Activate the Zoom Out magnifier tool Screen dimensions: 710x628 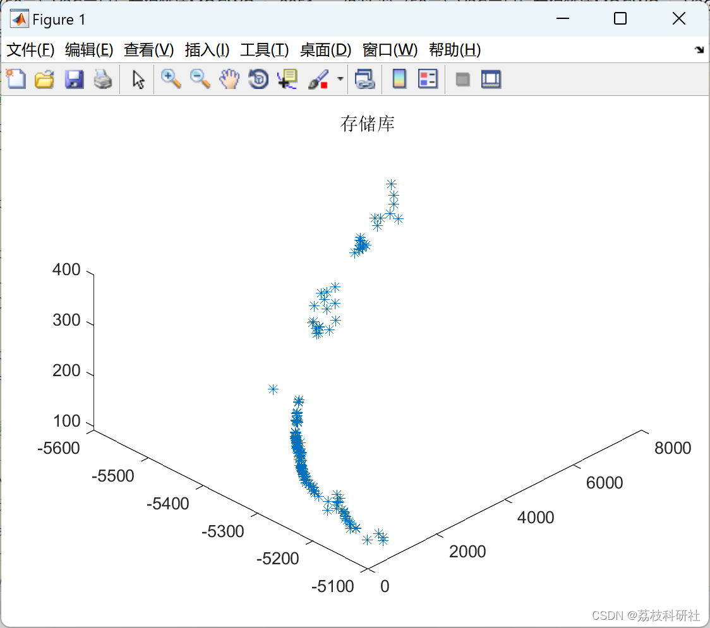pos(200,79)
